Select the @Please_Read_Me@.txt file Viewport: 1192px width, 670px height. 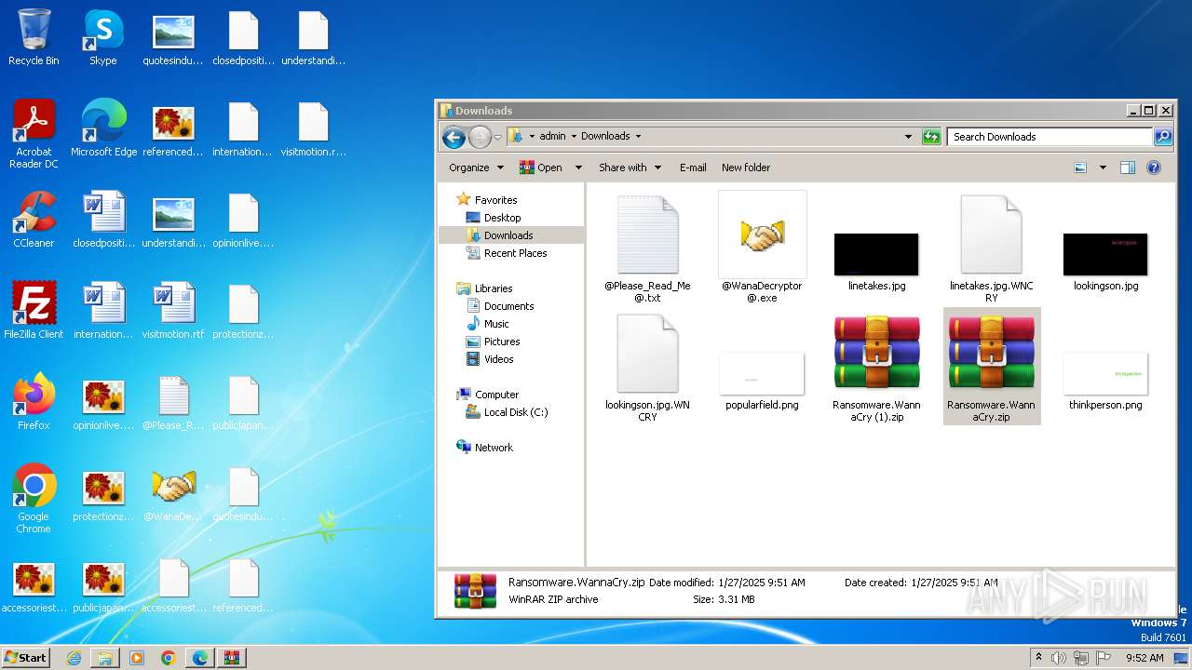(x=647, y=248)
